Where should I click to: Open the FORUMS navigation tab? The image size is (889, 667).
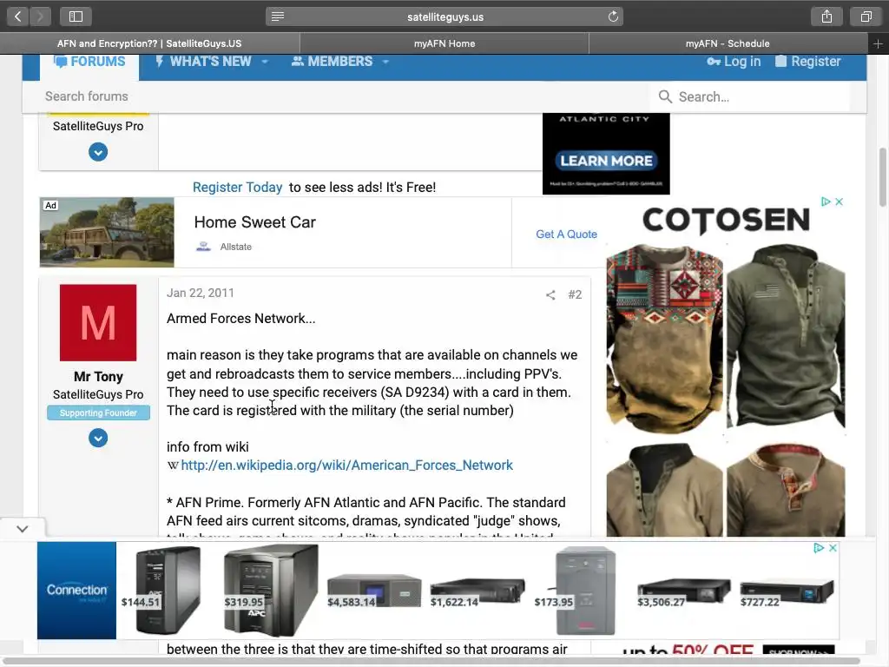click(x=89, y=62)
